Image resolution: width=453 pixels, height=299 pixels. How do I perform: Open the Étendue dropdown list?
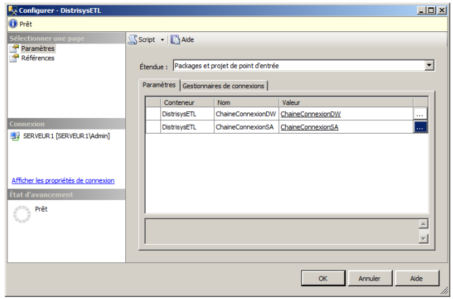pyautogui.click(x=428, y=66)
